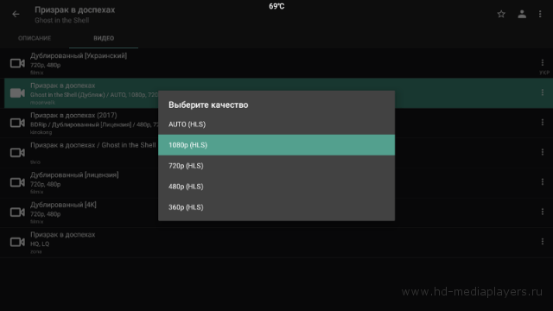Image resolution: width=553 pixels, height=311 pixels.
Task: Choose 480p (HLS) quality
Action: pyautogui.click(x=276, y=187)
